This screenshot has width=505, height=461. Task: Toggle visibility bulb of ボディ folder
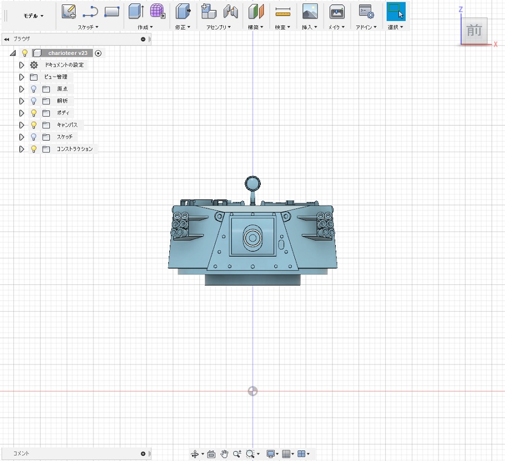[x=33, y=113]
